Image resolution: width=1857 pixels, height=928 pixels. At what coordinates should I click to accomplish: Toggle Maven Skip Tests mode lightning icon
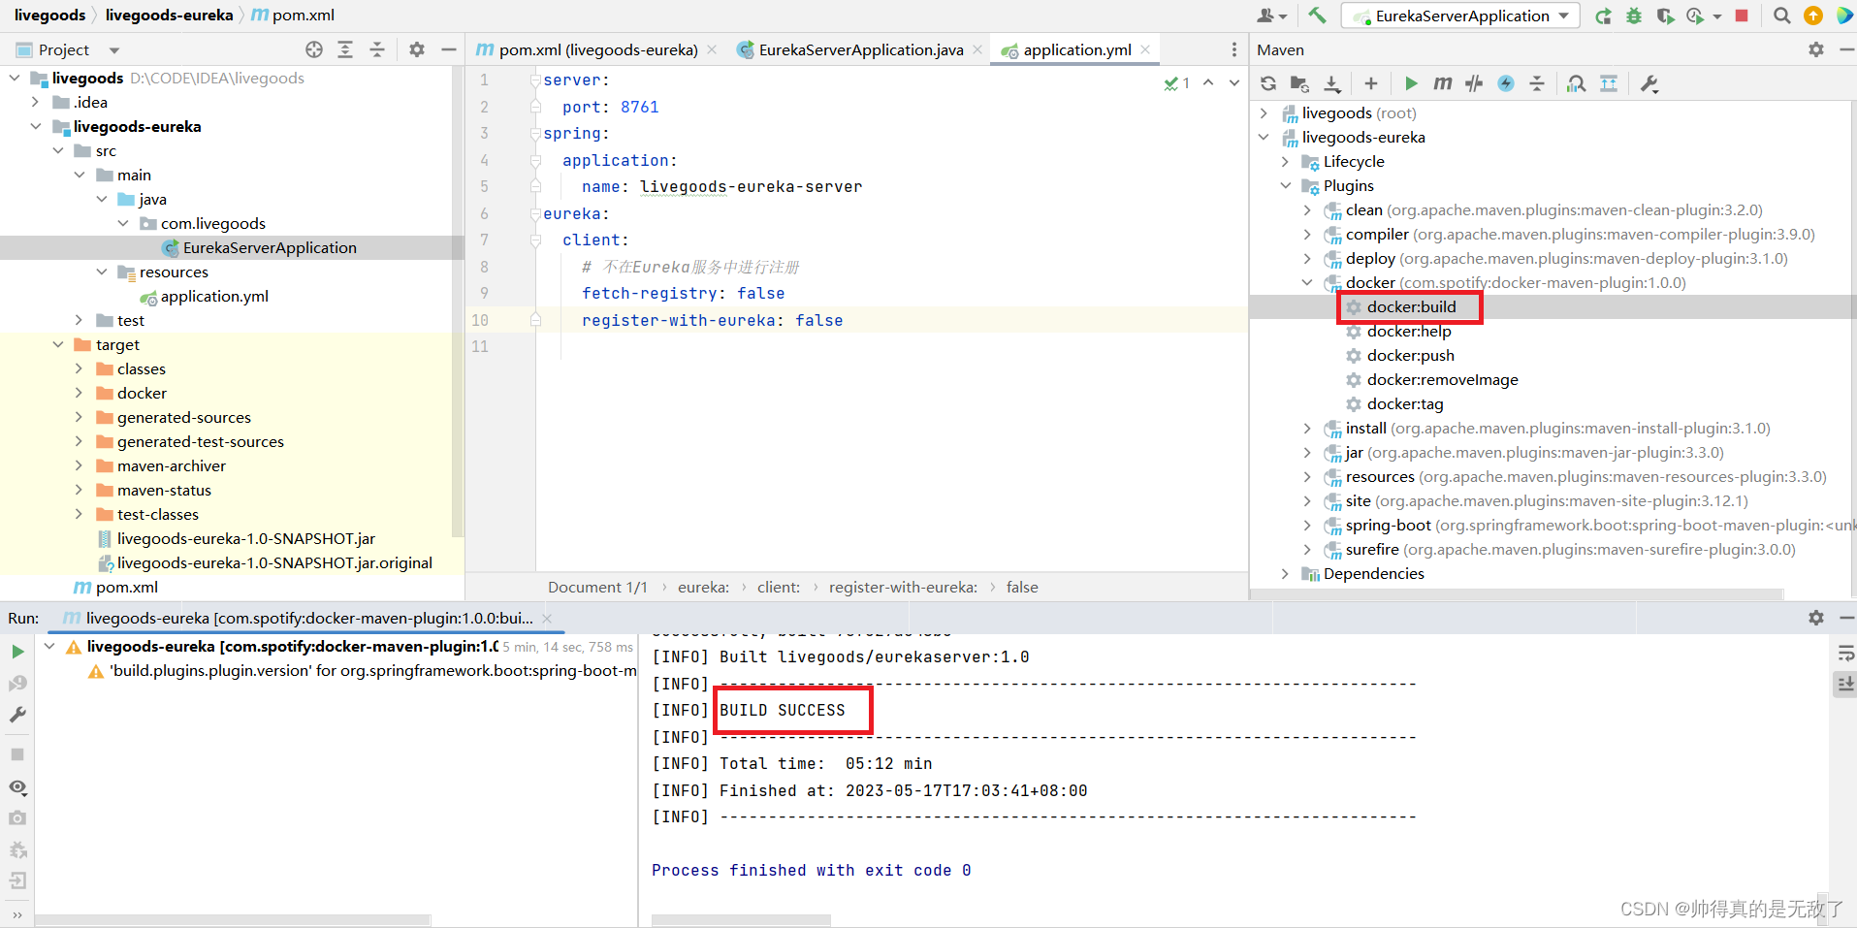pyautogui.click(x=1506, y=83)
